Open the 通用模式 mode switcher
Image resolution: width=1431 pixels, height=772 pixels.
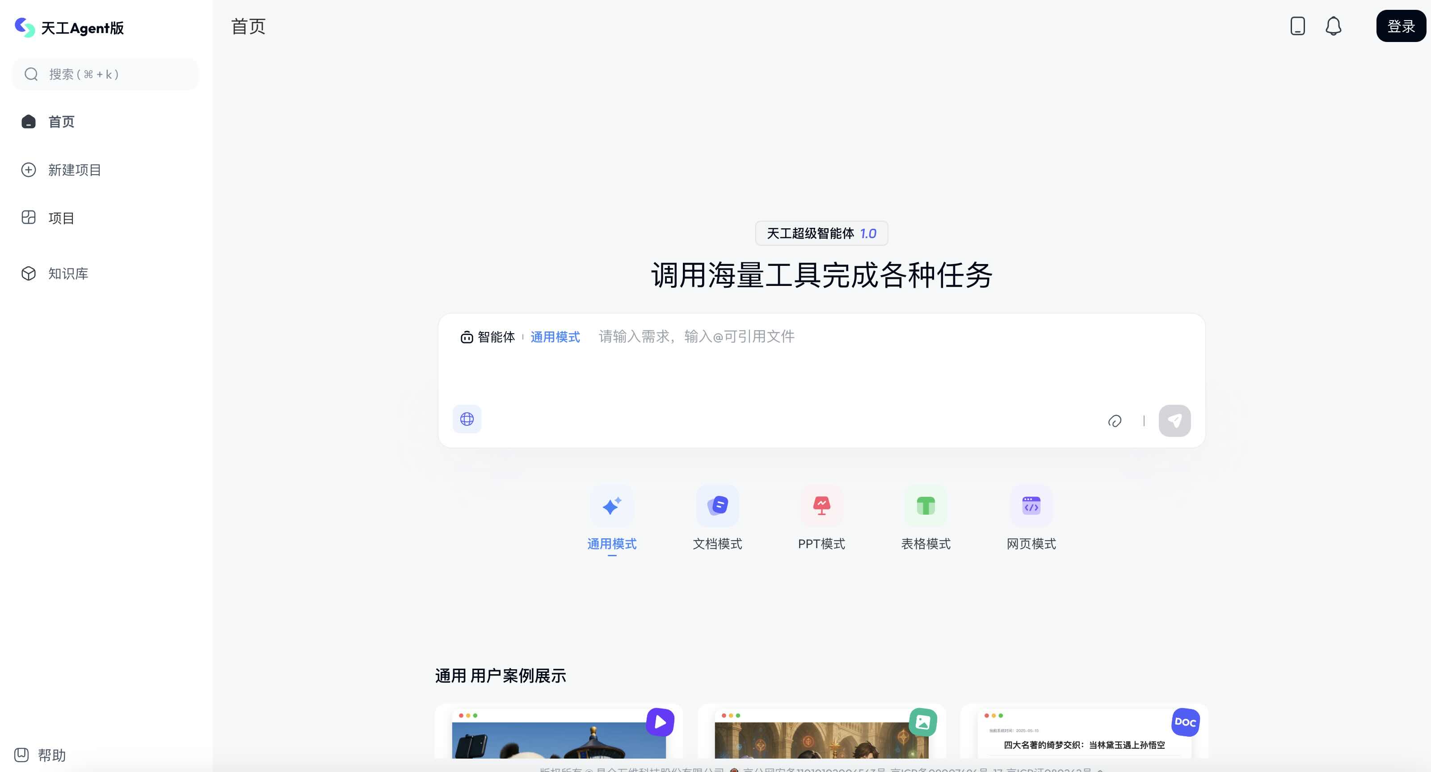(555, 336)
